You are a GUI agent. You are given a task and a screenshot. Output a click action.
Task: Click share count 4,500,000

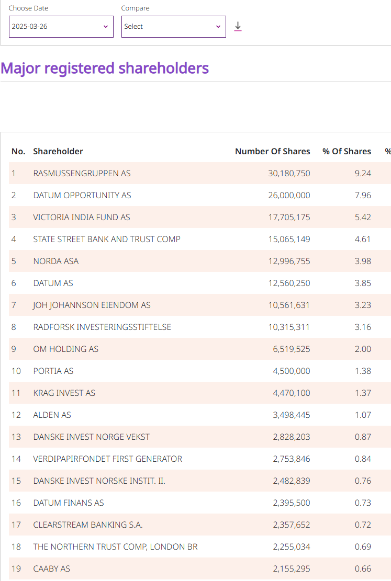click(x=292, y=371)
